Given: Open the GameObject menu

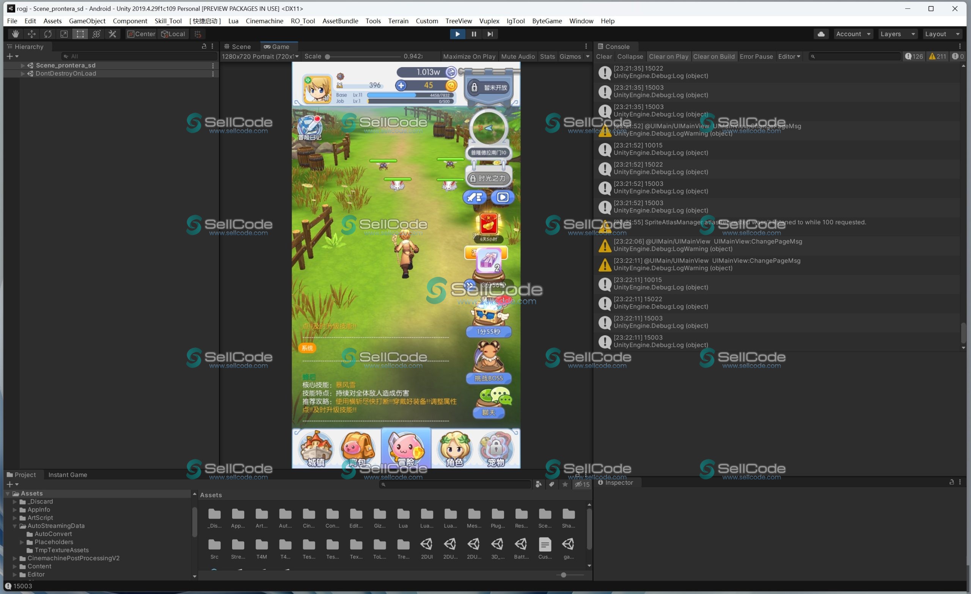Looking at the screenshot, I should pos(87,21).
